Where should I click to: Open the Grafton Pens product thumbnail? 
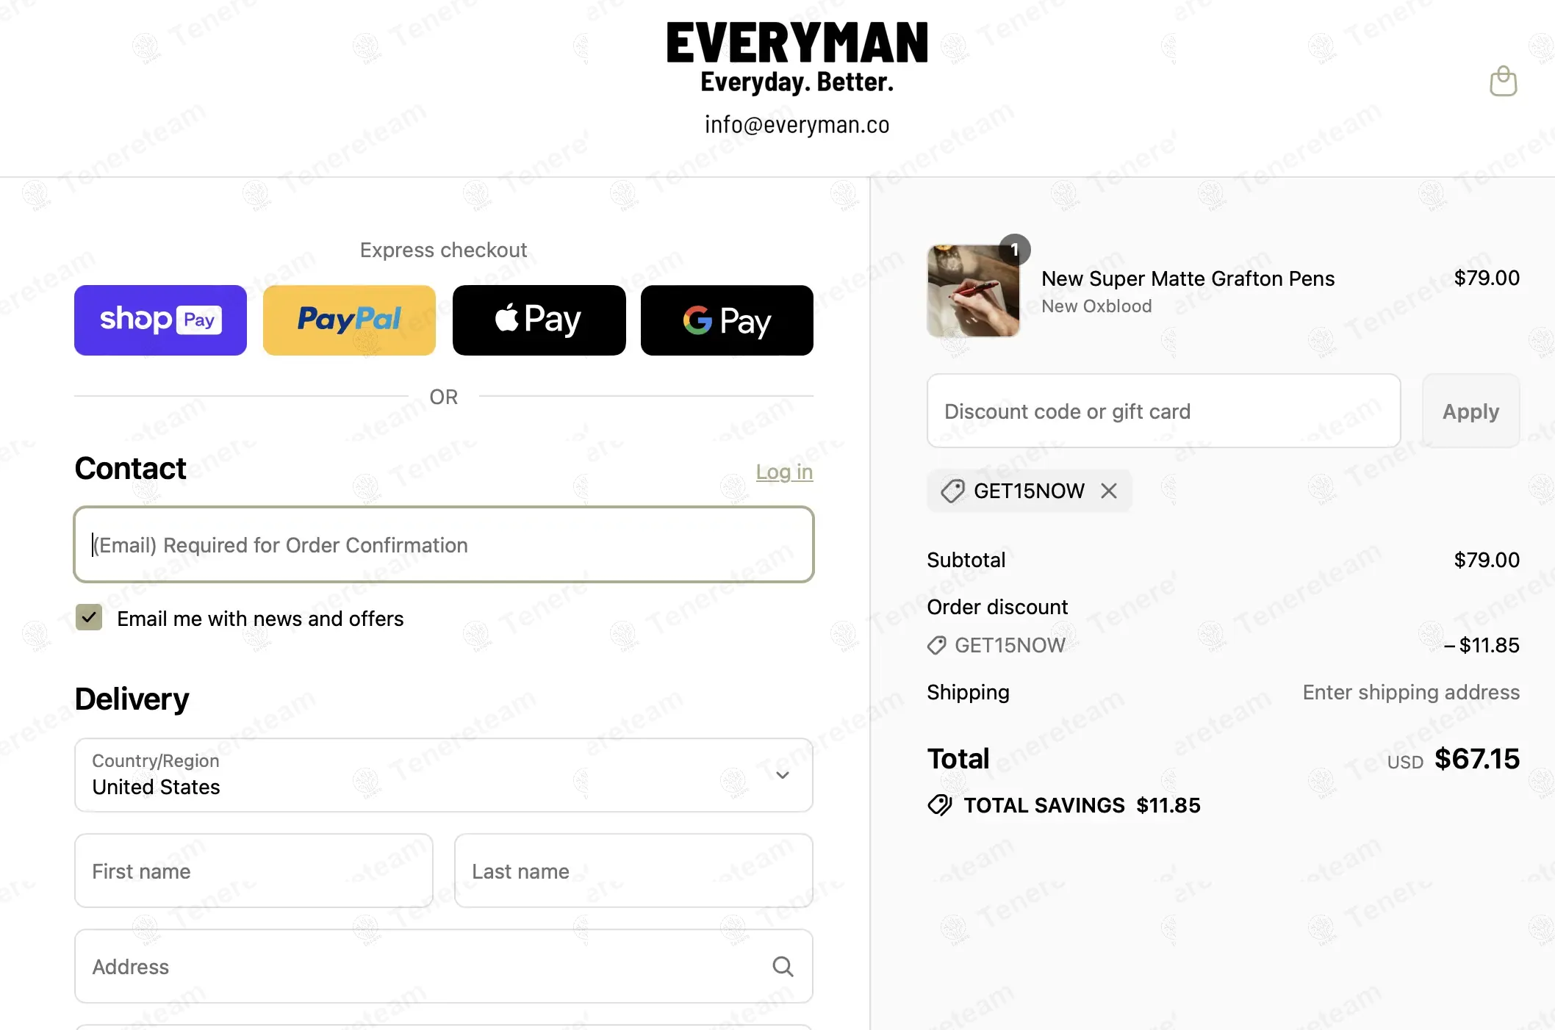tap(973, 291)
